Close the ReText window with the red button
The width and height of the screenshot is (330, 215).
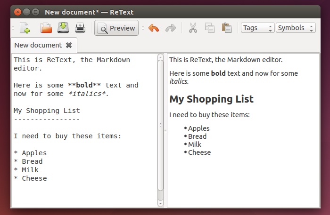tap(18, 12)
